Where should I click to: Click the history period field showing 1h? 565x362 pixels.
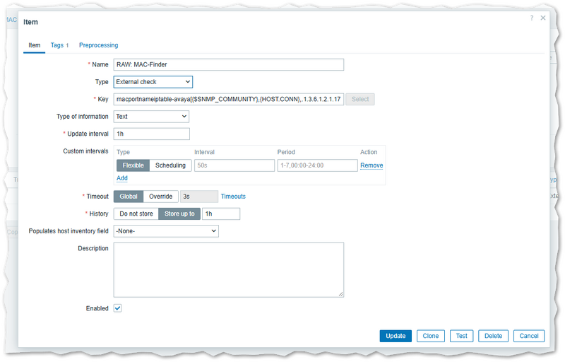pyautogui.click(x=221, y=214)
